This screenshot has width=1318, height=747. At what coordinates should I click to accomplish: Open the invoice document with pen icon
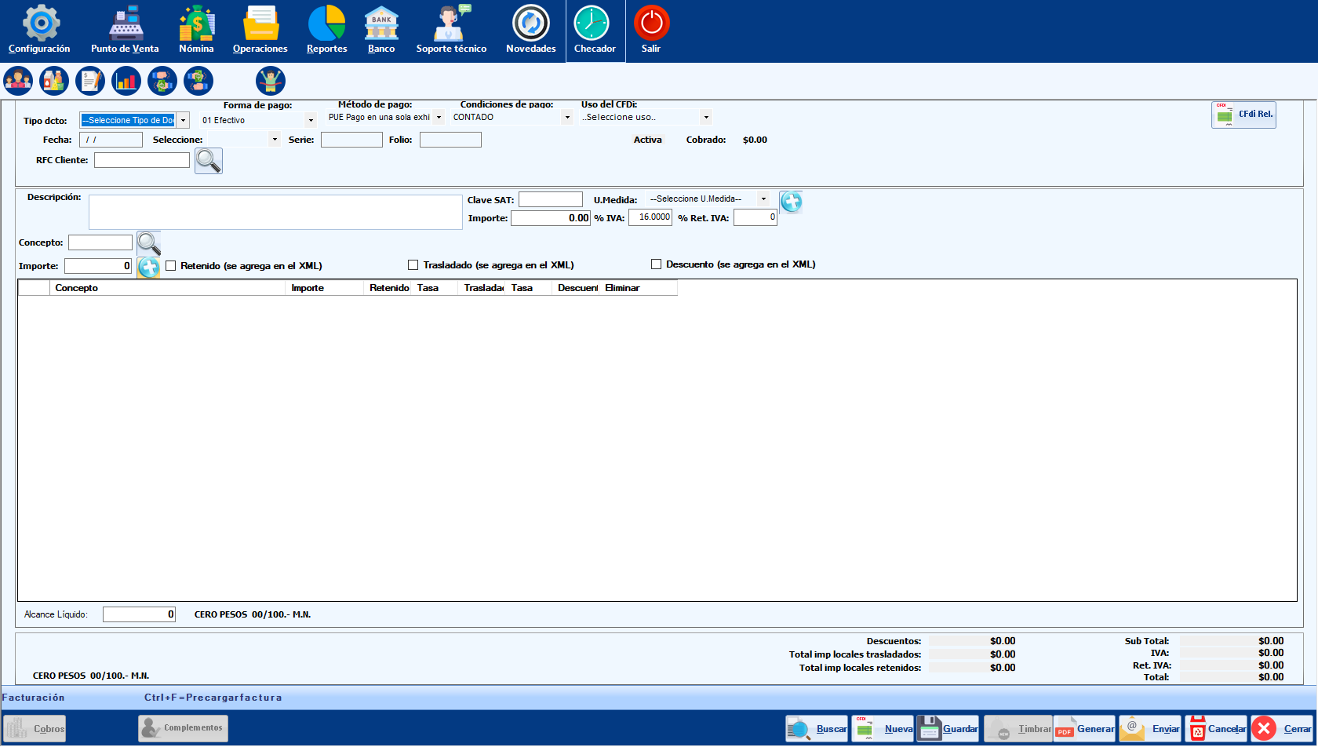click(90, 81)
